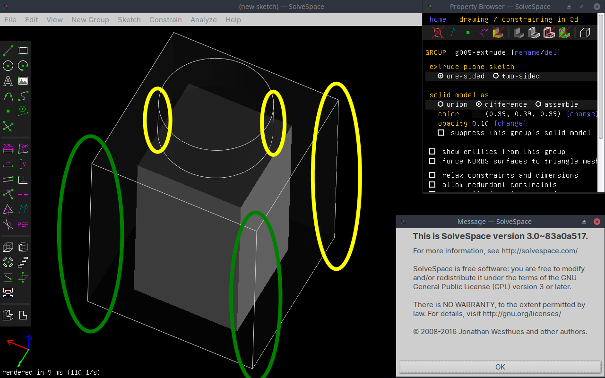Click the REF reference dimension tool

click(23, 224)
